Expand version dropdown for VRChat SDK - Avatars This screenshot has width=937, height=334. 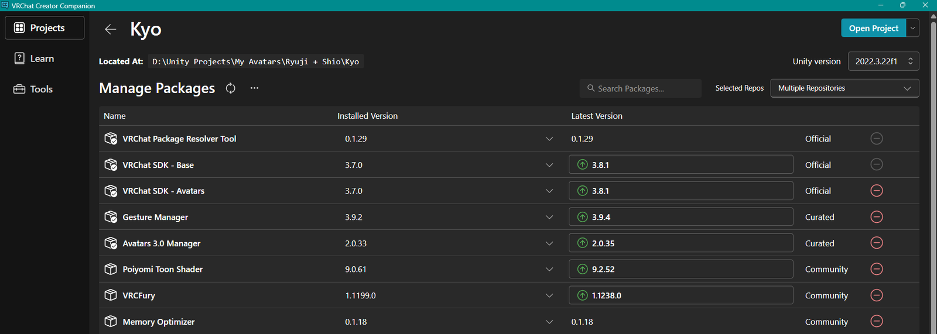coord(549,191)
